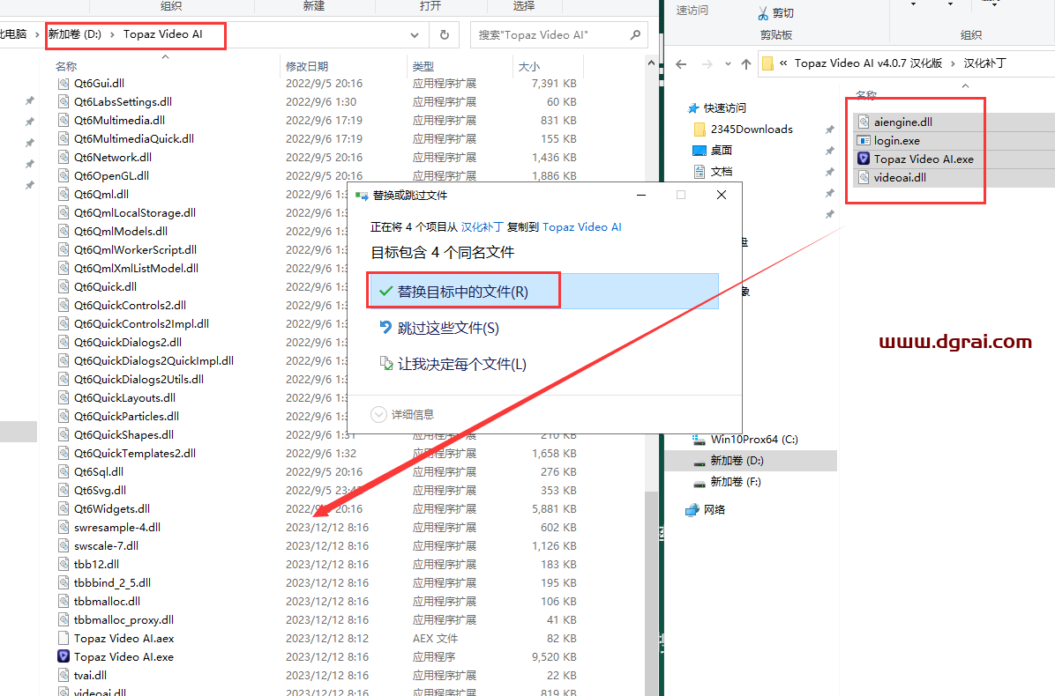The height and width of the screenshot is (696, 1055).
Task: Select videoai.dll in 汉化补丁 window
Action: [900, 178]
